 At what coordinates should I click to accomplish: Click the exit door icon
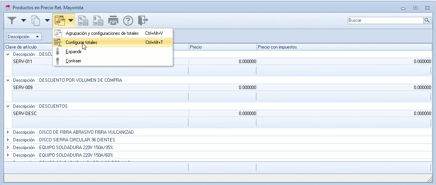pos(143,20)
